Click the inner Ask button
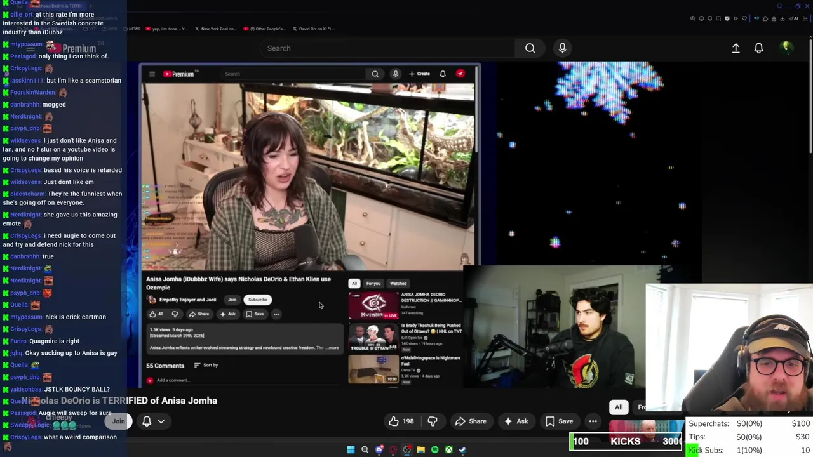The image size is (813, 457). [x=227, y=314]
